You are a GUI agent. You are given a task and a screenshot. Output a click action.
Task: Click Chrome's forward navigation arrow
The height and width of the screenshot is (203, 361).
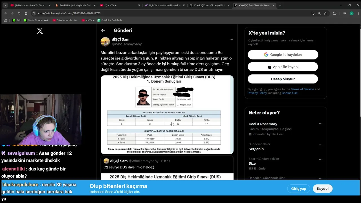point(12,13)
